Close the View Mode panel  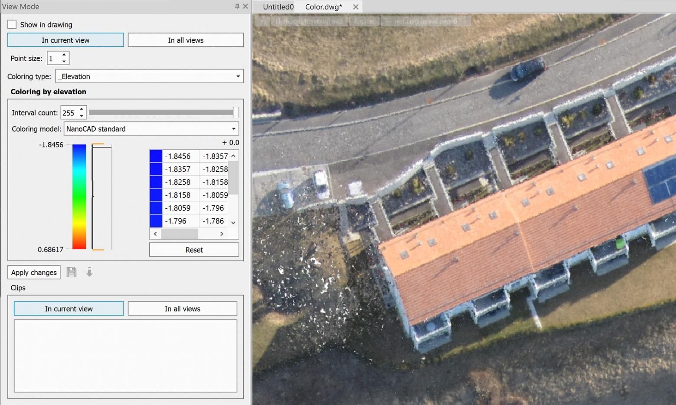coord(245,7)
